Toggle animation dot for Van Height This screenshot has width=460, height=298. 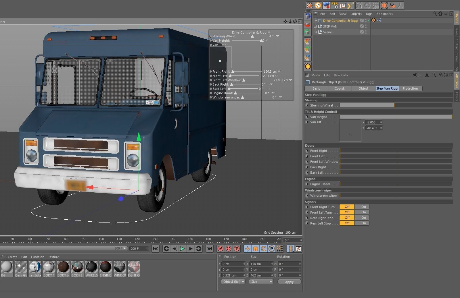[307, 117]
